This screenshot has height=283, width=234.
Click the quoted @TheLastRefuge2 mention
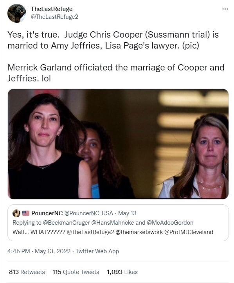(x=90, y=232)
